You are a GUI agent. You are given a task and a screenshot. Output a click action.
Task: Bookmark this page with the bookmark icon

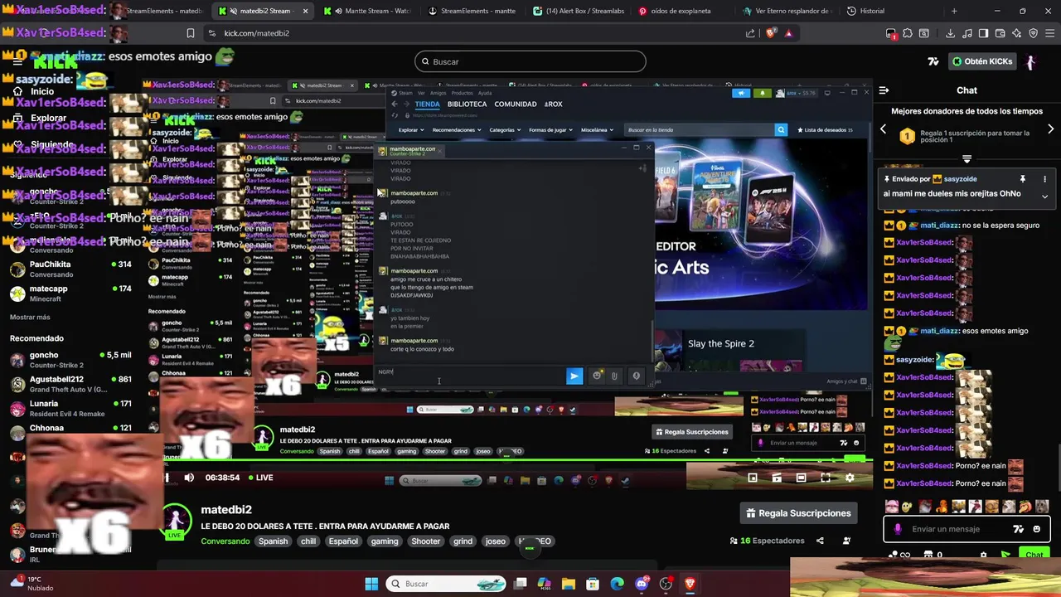click(191, 33)
